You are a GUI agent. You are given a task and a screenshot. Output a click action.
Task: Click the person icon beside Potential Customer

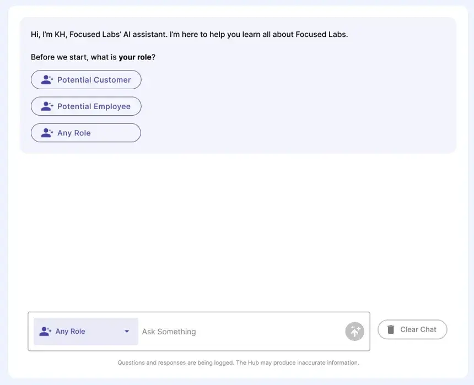(47, 80)
